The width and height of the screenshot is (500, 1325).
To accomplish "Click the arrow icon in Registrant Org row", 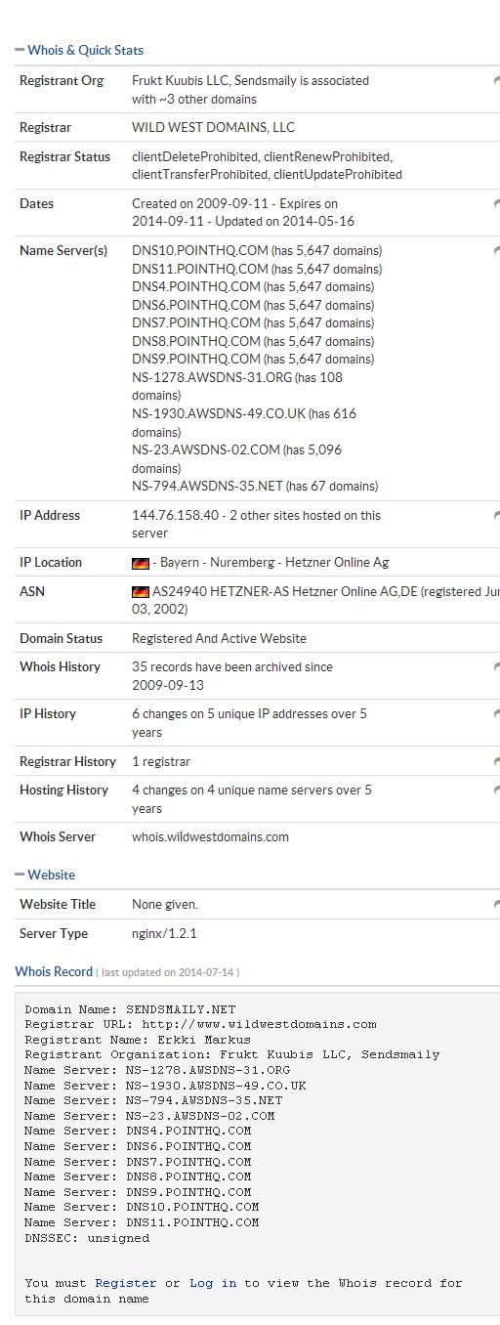I will (496, 81).
